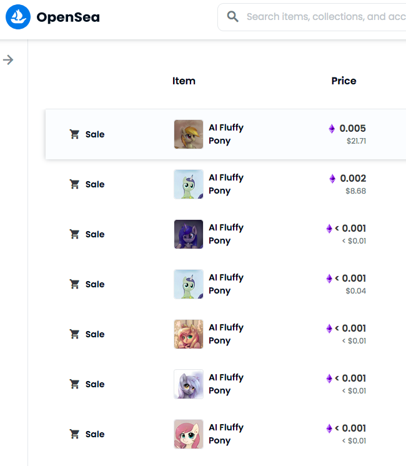
Task: Open the grey pony with lavender mane thumbnail
Action: click(189, 384)
